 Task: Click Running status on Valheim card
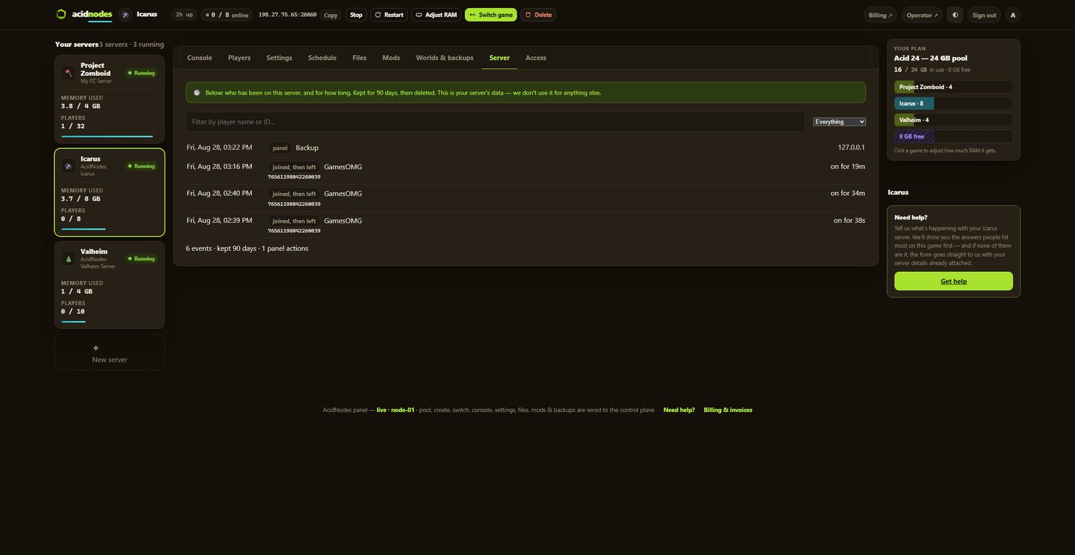point(141,258)
